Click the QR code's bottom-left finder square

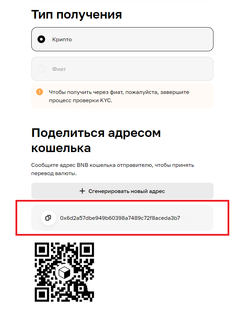[42, 294]
